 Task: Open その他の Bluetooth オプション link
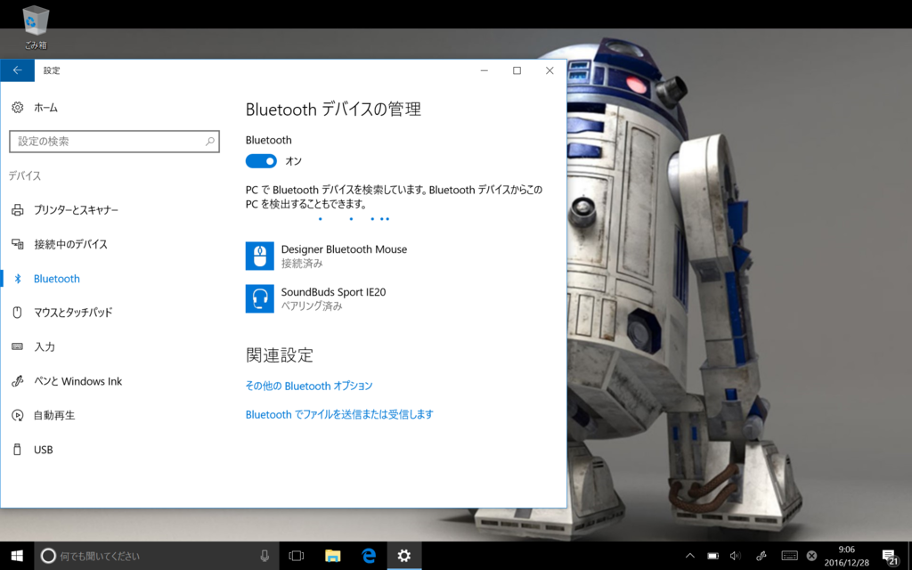[309, 386]
